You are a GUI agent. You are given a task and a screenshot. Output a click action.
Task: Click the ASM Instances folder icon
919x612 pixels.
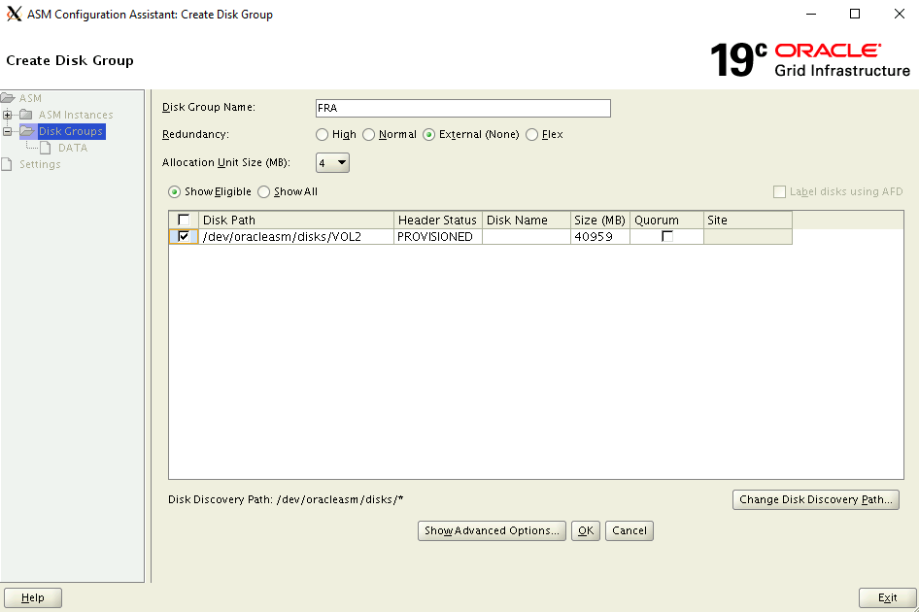(x=26, y=115)
